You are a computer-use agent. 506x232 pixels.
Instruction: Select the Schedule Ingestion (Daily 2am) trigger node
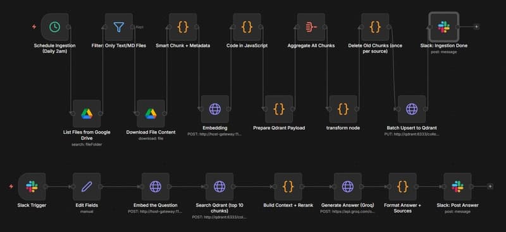point(54,27)
